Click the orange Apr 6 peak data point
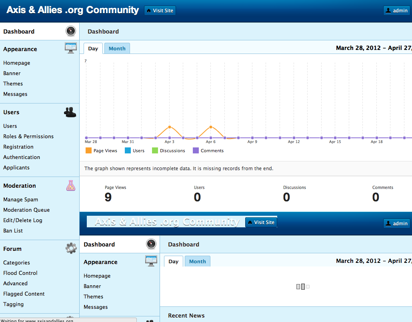 click(x=211, y=127)
